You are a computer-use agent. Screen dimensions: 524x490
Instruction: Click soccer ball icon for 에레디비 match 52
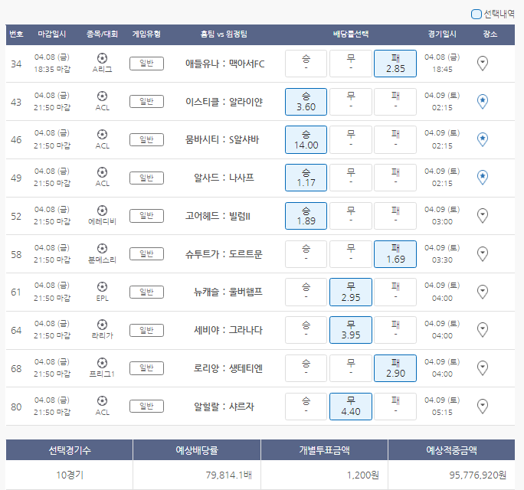pos(102,211)
